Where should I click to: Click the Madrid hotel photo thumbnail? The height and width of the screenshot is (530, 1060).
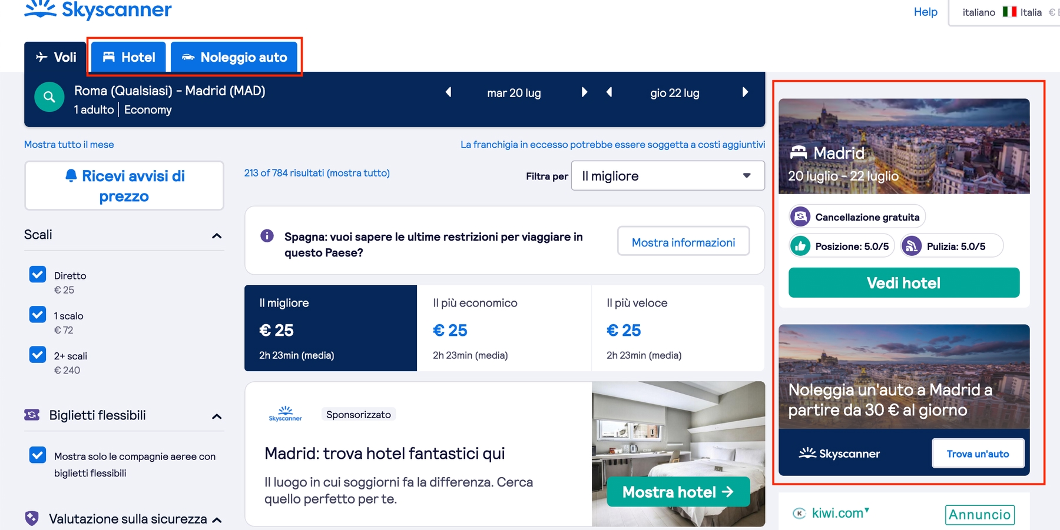coord(904,146)
